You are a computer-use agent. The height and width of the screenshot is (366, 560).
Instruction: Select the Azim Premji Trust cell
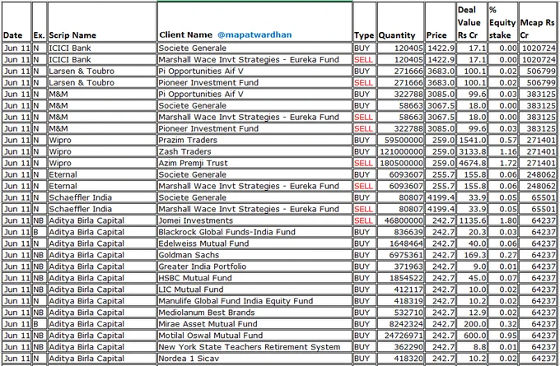[x=254, y=163]
